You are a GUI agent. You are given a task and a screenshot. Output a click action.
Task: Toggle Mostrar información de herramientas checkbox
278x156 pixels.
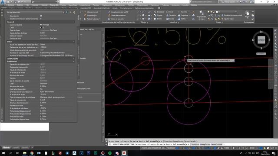tap(41, 19)
